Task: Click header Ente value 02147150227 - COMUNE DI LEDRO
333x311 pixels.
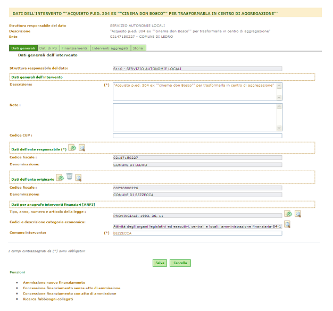Action: 141,37
